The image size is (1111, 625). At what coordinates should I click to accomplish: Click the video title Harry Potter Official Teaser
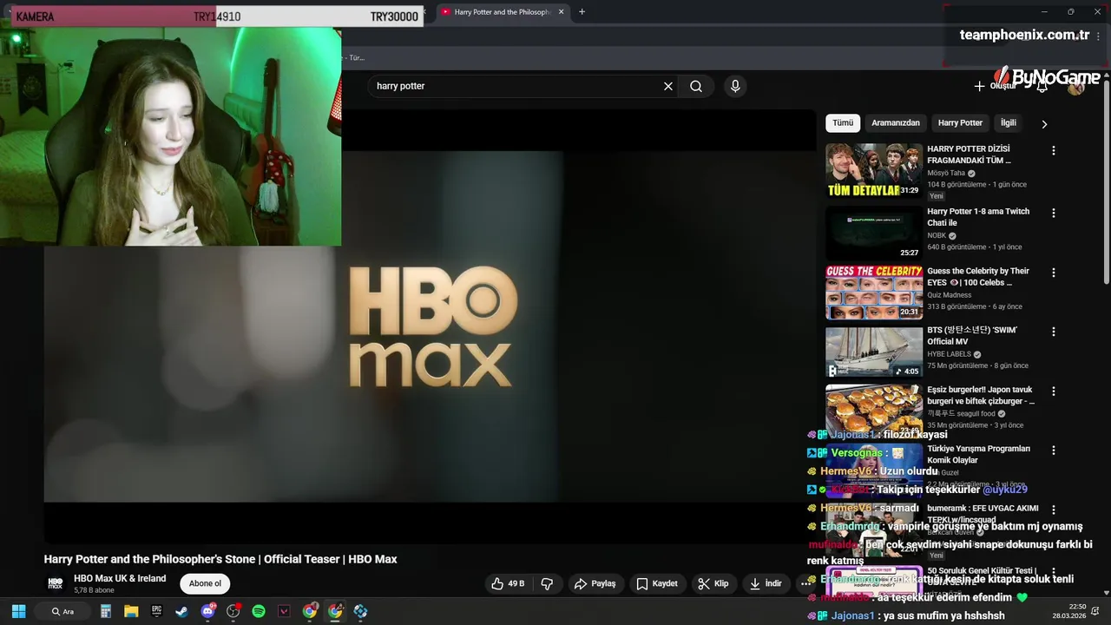point(220,559)
